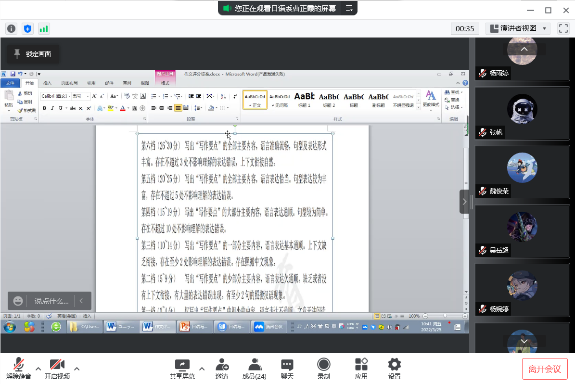Click the 'Say something' chat input

[51, 301]
